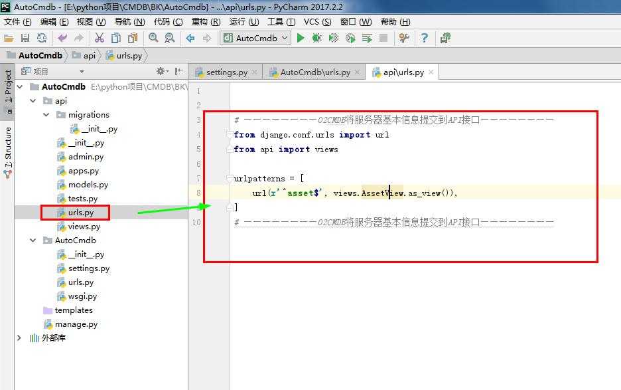Image resolution: width=621 pixels, height=390 pixels.
Task: Select the api\urls.py editor tab
Action: [x=403, y=72]
